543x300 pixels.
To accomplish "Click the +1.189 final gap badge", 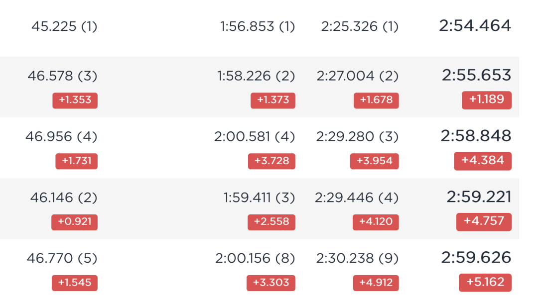I will click(x=487, y=100).
